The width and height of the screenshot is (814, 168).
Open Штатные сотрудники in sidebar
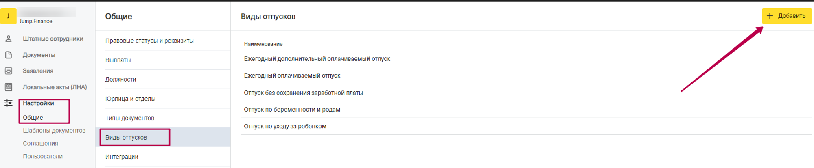click(x=53, y=39)
